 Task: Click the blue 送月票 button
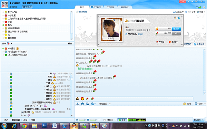click(176, 29)
